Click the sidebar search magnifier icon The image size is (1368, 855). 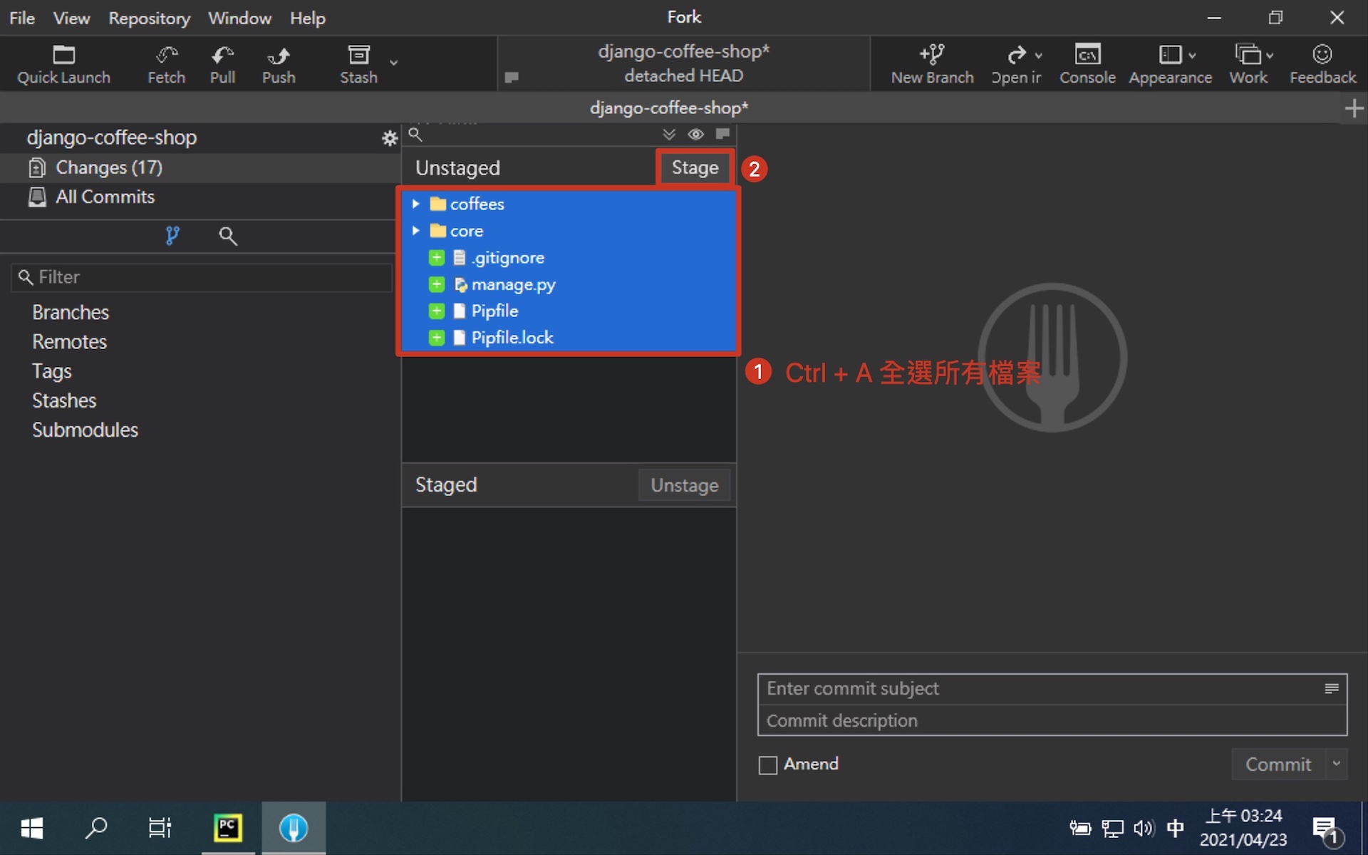[228, 236]
